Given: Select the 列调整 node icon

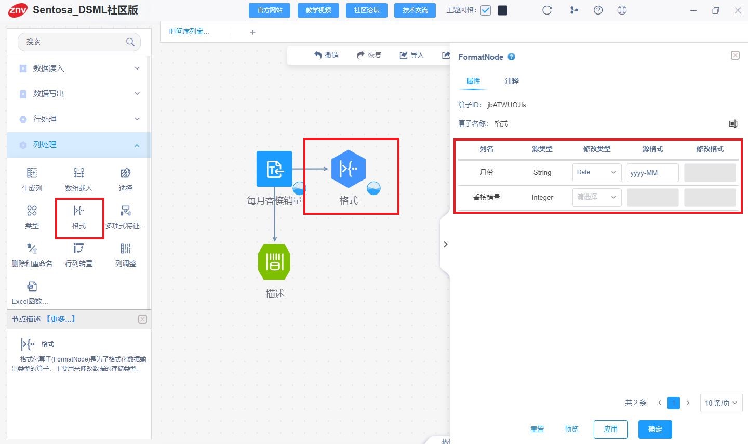Looking at the screenshot, I should click(126, 248).
